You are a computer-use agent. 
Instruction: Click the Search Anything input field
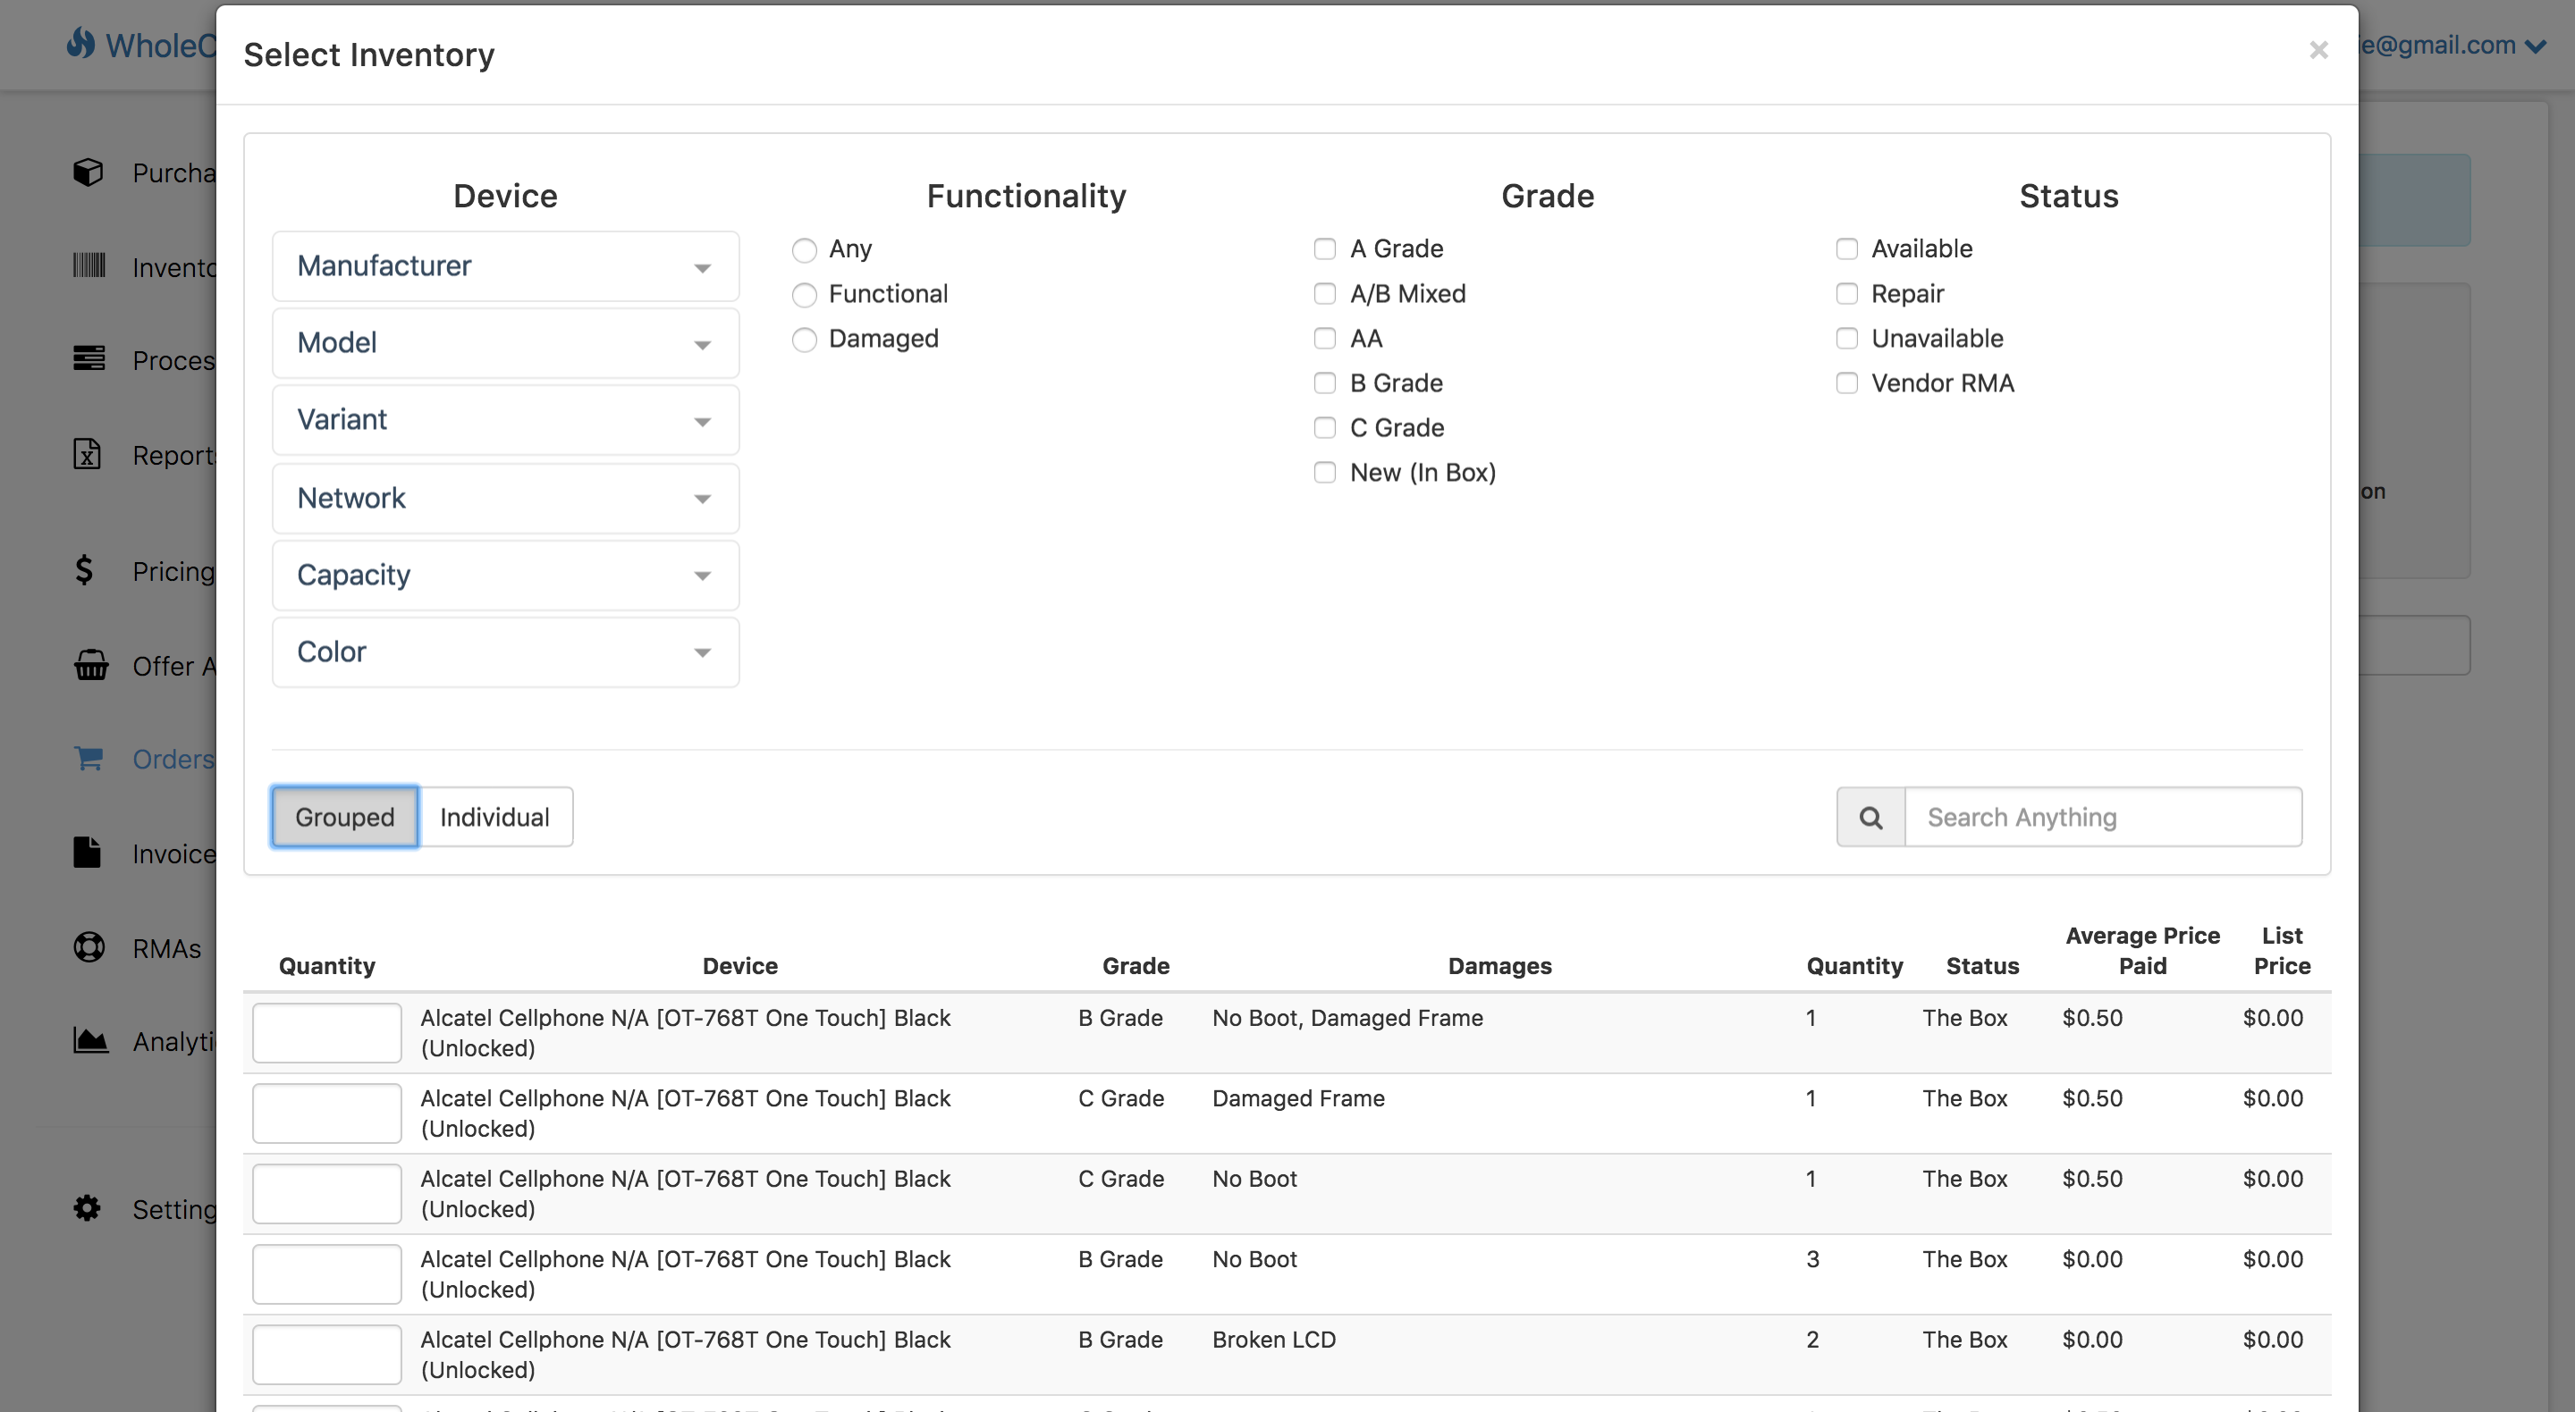[x=2103, y=818]
